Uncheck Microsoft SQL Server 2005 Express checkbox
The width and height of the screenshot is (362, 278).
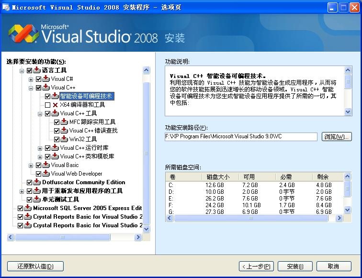(x=20, y=208)
